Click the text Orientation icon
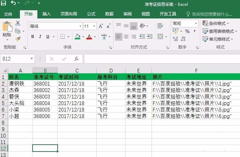 coord(142,26)
